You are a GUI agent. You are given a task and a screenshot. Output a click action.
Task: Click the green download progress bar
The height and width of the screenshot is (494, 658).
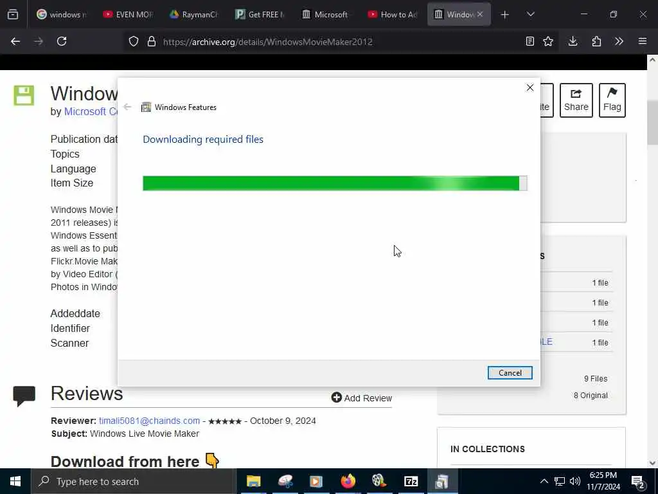[335, 183]
